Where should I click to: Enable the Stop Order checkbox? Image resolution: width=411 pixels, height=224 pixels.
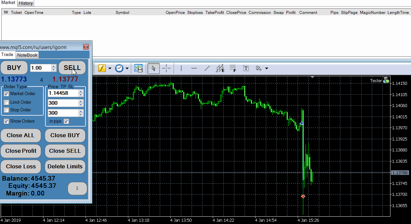point(6,110)
